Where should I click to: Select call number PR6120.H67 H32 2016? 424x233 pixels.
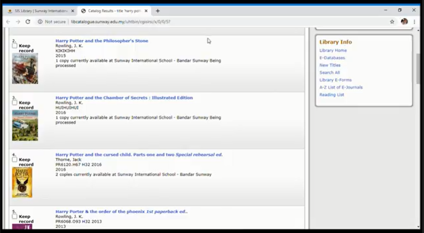[x=78, y=165]
